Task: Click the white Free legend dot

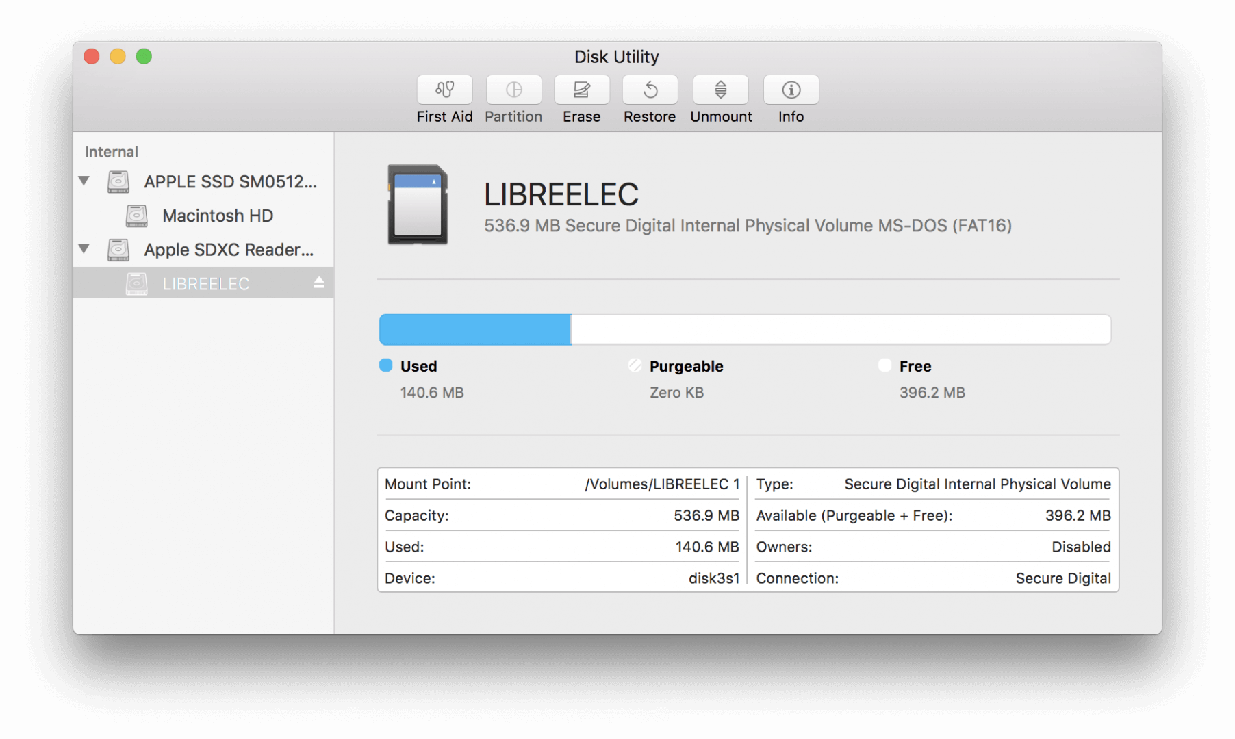Action: coord(884,365)
